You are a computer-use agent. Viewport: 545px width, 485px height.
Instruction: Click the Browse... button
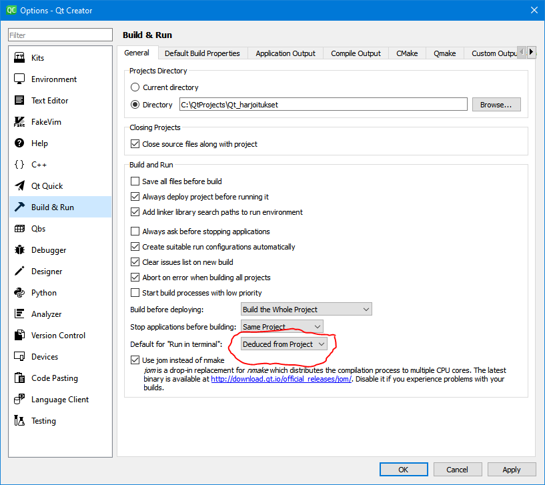coord(496,105)
